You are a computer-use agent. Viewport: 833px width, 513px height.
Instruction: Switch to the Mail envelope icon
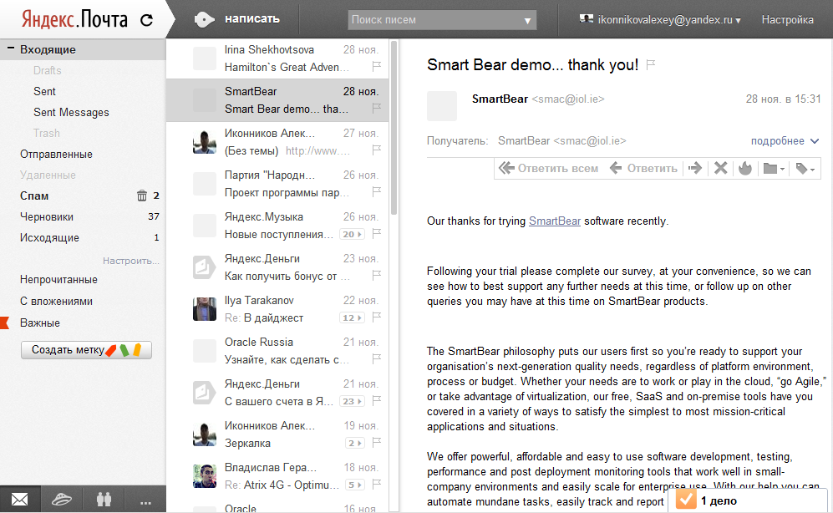coord(20,499)
